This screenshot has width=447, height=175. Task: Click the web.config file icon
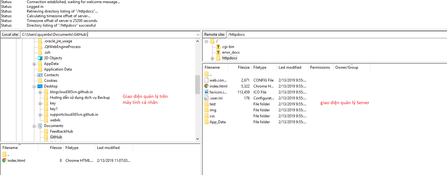(207, 80)
